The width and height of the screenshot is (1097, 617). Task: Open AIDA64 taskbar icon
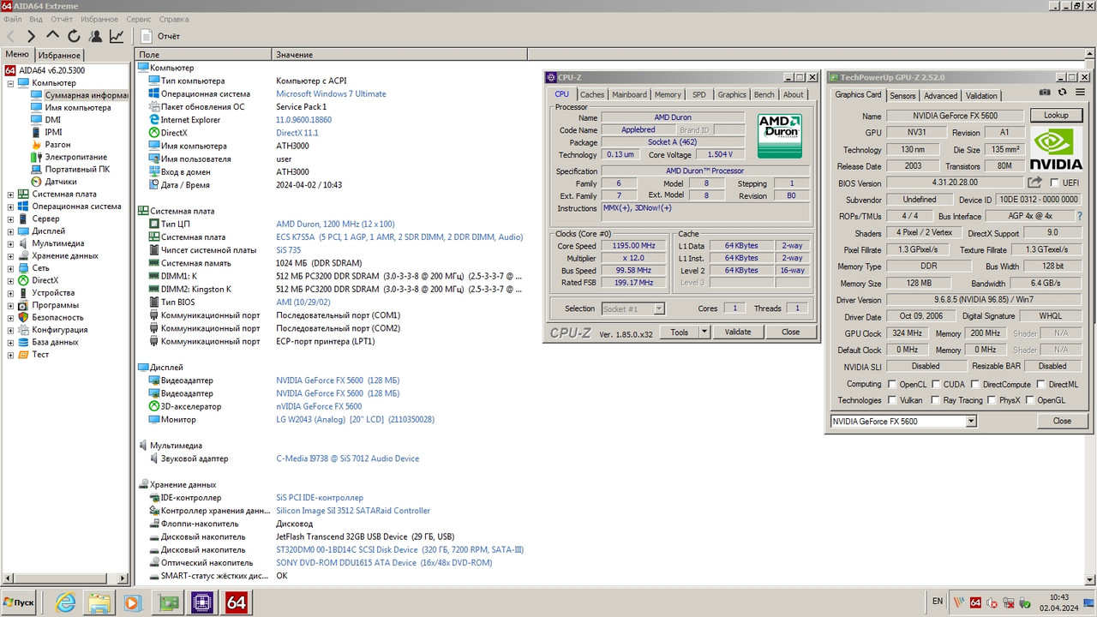coord(237,602)
